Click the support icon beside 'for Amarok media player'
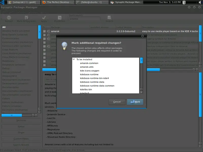Viewport: 203px width, 152px height. [48, 35]
